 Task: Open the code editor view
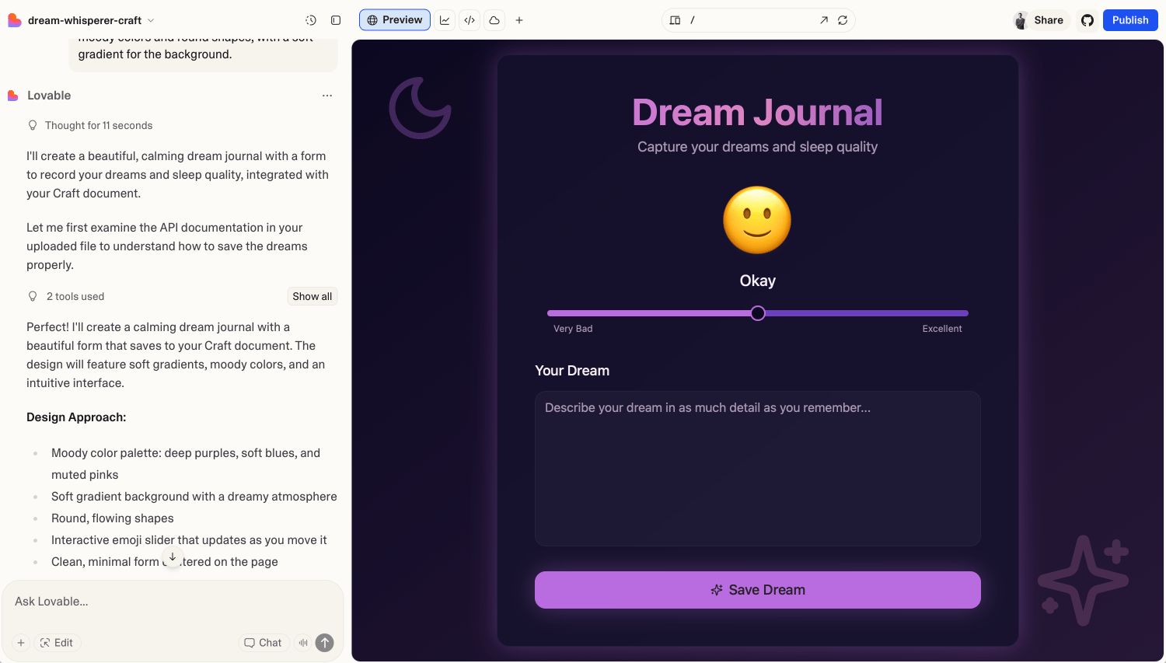[x=470, y=19]
